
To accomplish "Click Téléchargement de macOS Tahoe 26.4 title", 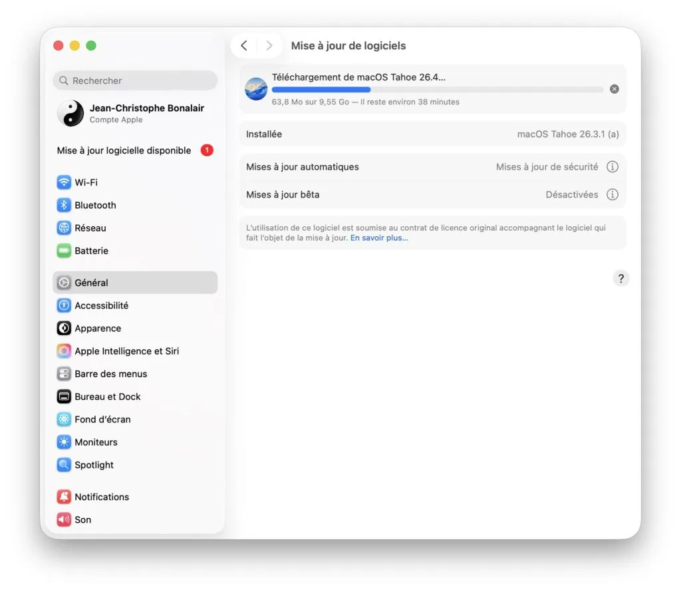I will coord(358,77).
